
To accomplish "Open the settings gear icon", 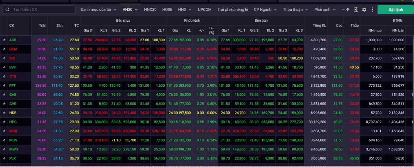I will (364, 10).
